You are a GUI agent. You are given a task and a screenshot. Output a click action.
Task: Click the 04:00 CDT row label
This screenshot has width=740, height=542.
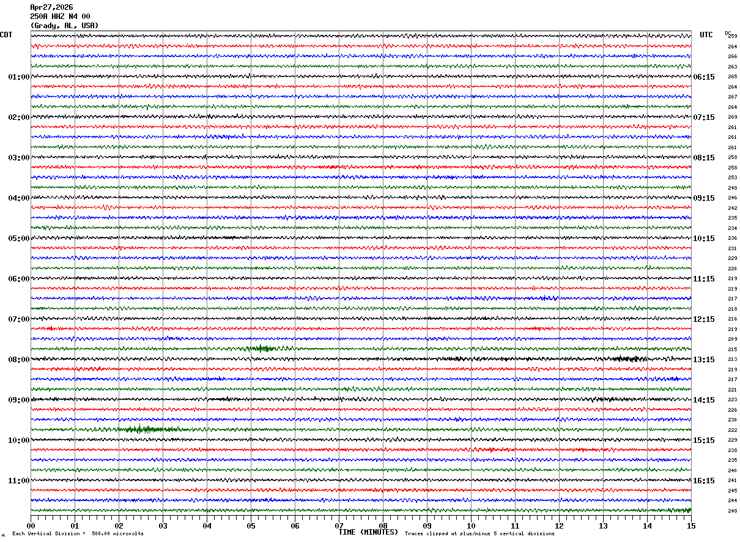pos(19,198)
